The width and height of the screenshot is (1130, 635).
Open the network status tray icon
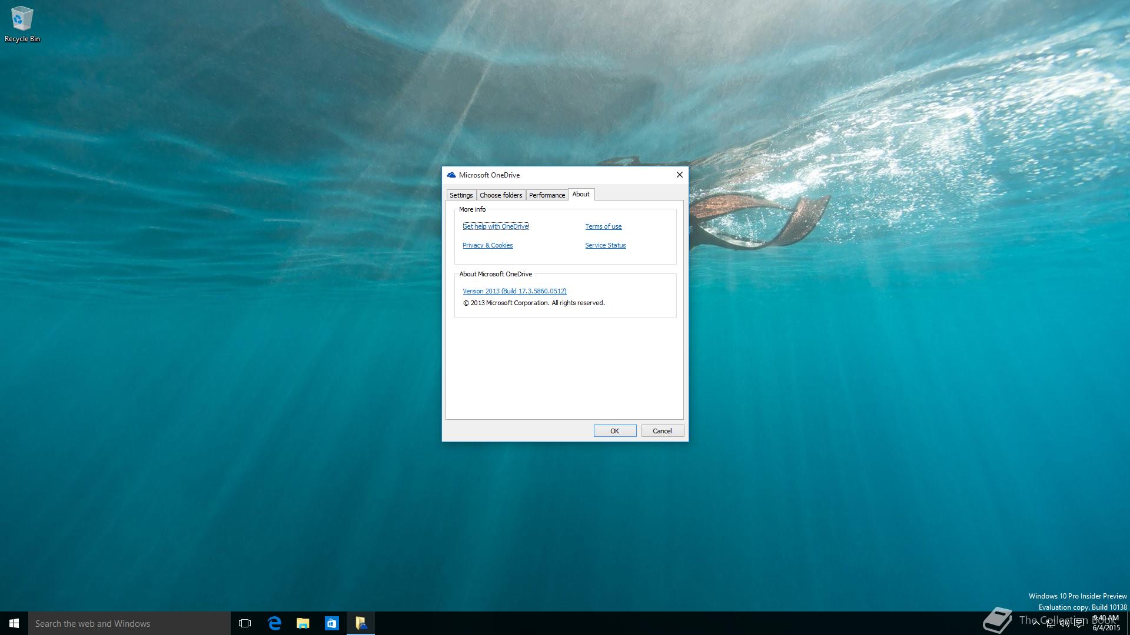[1050, 623]
